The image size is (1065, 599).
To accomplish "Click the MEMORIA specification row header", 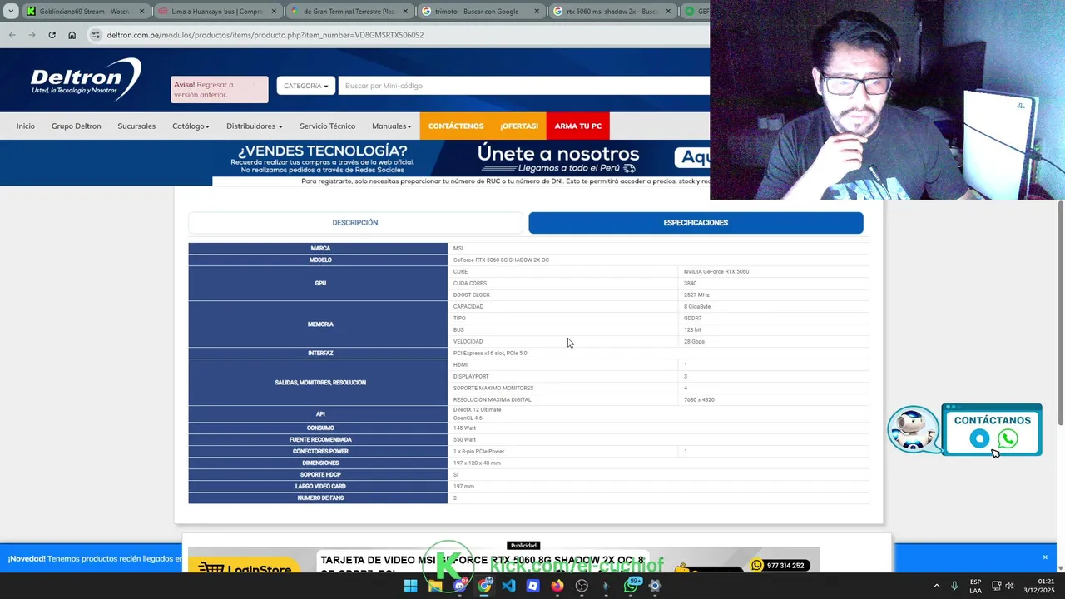I will point(319,324).
